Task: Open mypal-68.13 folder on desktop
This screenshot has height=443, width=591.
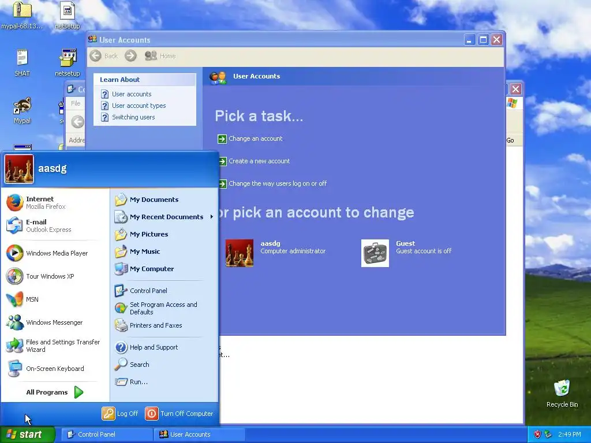Action: (22, 15)
